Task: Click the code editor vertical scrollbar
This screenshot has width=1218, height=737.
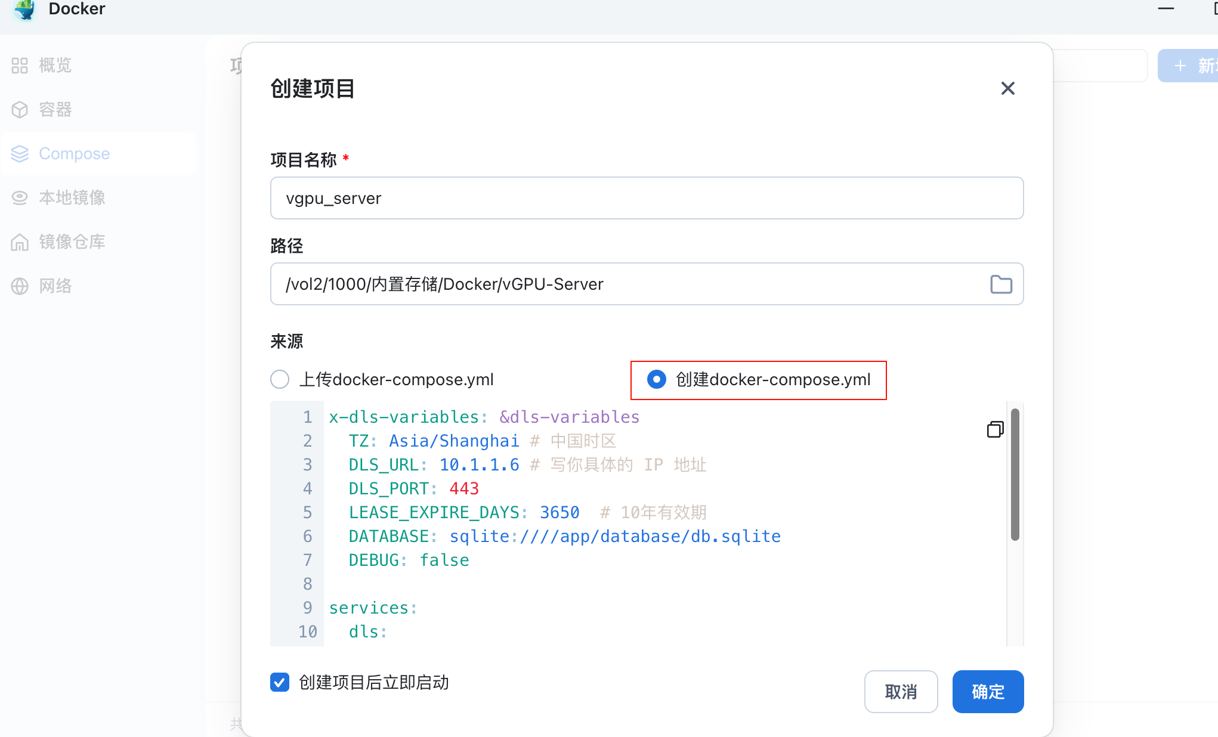Action: pos(1015,475)
